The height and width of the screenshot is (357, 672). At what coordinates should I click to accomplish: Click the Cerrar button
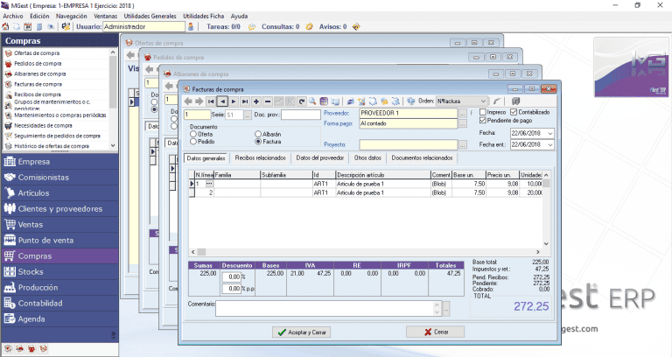[x=436, y=332]
